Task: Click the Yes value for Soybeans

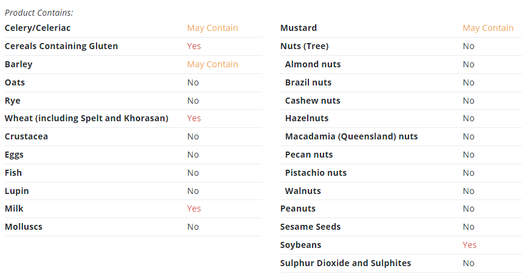Action: pos(469,245)
